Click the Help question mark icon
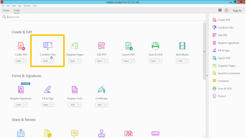246x138 pixels. [226, 10]
